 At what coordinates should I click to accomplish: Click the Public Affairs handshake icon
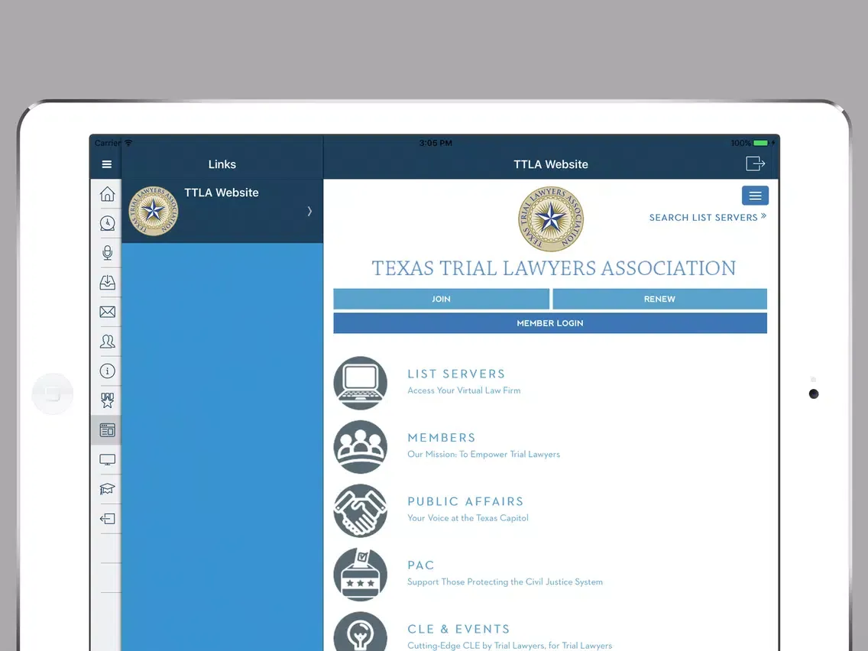361,510
